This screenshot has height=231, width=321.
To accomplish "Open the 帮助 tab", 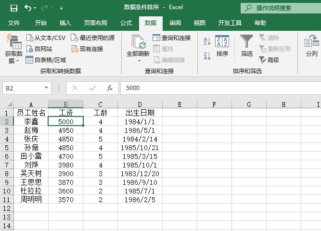I will (260, 23).
